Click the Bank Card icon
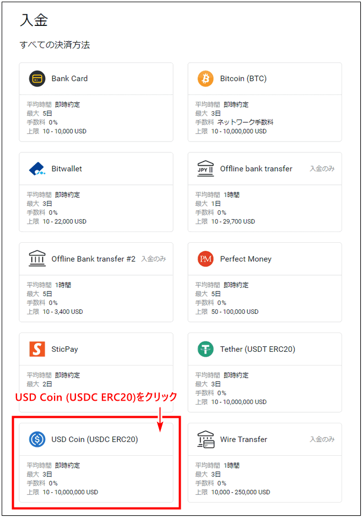This screenshot has height=518, width=363. (x=37, y=79)
